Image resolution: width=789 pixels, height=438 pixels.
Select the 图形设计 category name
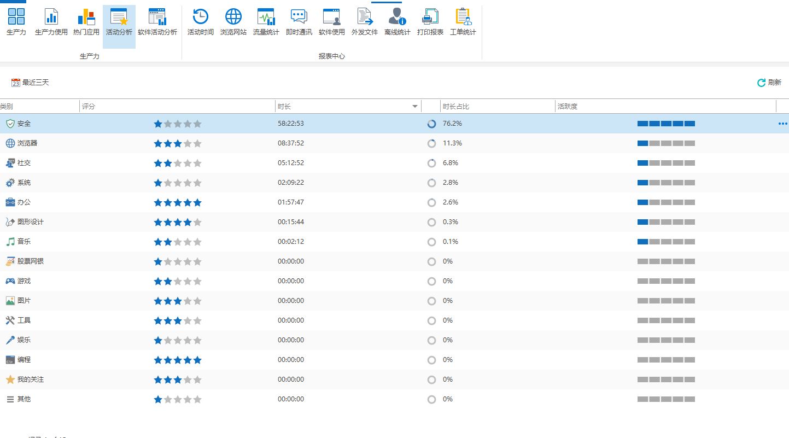click(x=31, y=222)
